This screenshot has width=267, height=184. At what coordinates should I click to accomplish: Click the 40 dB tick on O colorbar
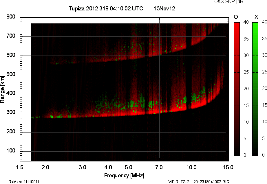246,22
